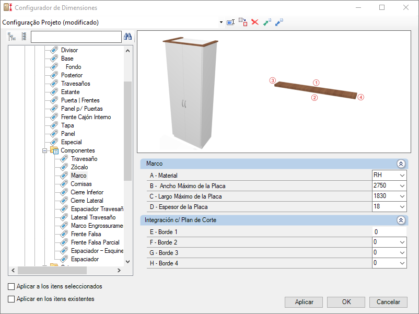Screen dimensions: 419x314
Task: Select Zócalo in the component tree
Action: tap(79, 167)
